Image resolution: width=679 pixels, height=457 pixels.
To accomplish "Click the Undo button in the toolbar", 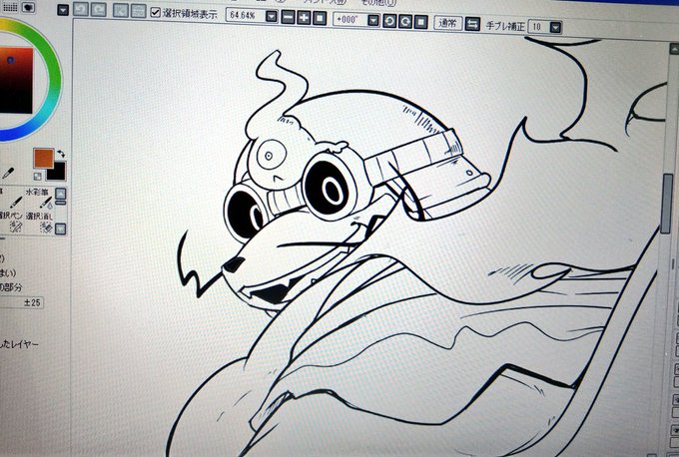I will [81, 9].
